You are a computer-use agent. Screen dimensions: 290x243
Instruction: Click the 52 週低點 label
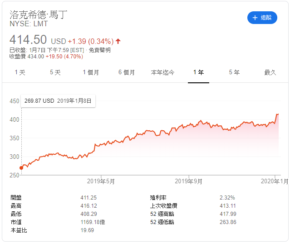click(162, 222)
